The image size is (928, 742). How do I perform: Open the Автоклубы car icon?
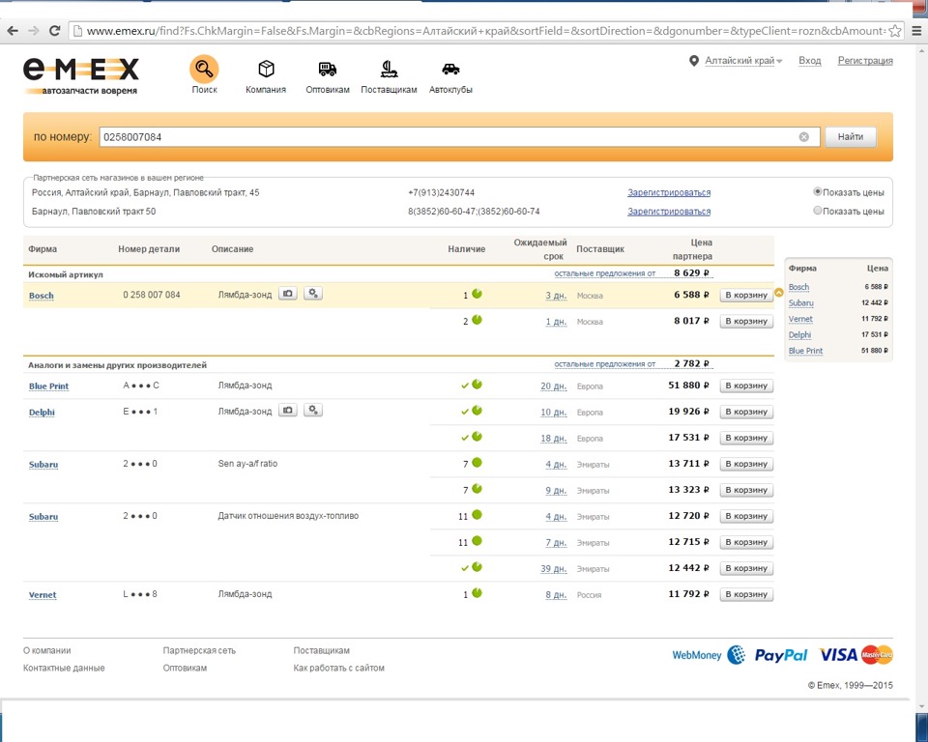(450, 70)
